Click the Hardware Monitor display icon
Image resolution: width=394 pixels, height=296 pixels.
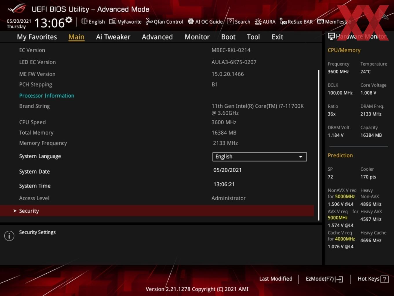coord(331,36)
